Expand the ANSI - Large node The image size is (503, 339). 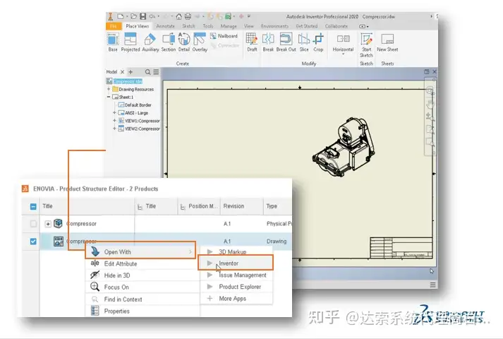coord(114,113)
